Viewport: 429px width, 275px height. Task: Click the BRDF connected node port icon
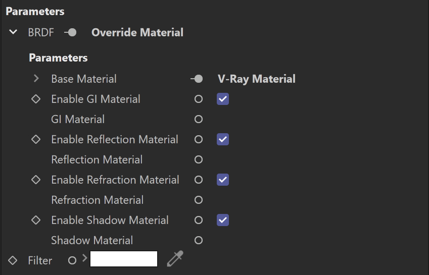point(70,32)
